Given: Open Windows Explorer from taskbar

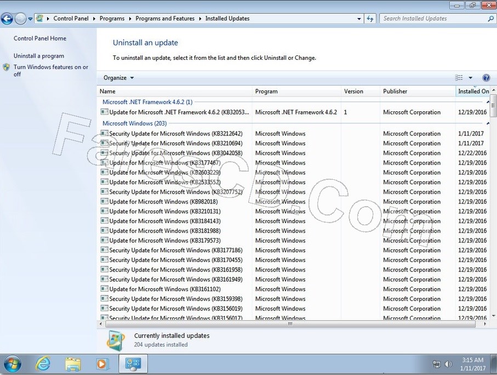Looking at the screenshot, I should point(73,364).
